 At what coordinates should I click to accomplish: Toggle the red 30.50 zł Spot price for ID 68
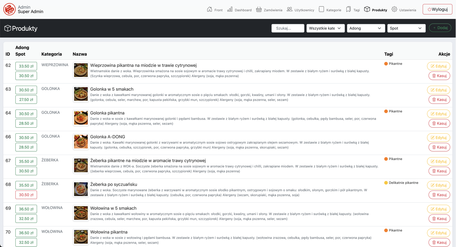(26, 195)
